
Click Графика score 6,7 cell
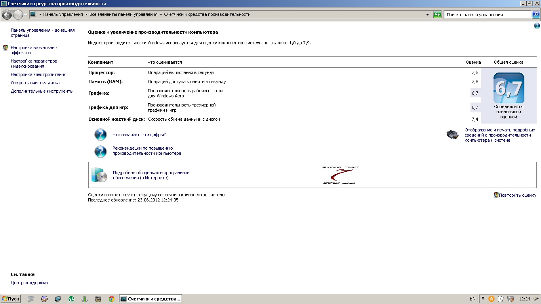click(x=475, y=93)
